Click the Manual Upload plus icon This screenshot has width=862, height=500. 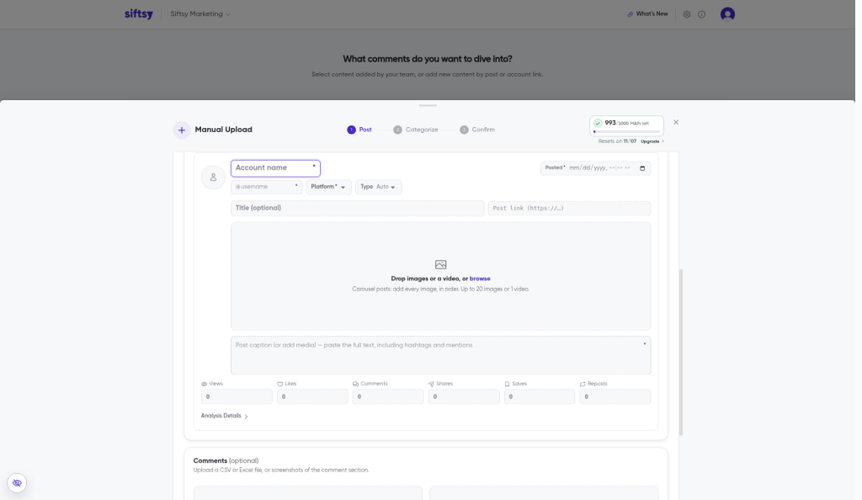click(x=182, y=130)
